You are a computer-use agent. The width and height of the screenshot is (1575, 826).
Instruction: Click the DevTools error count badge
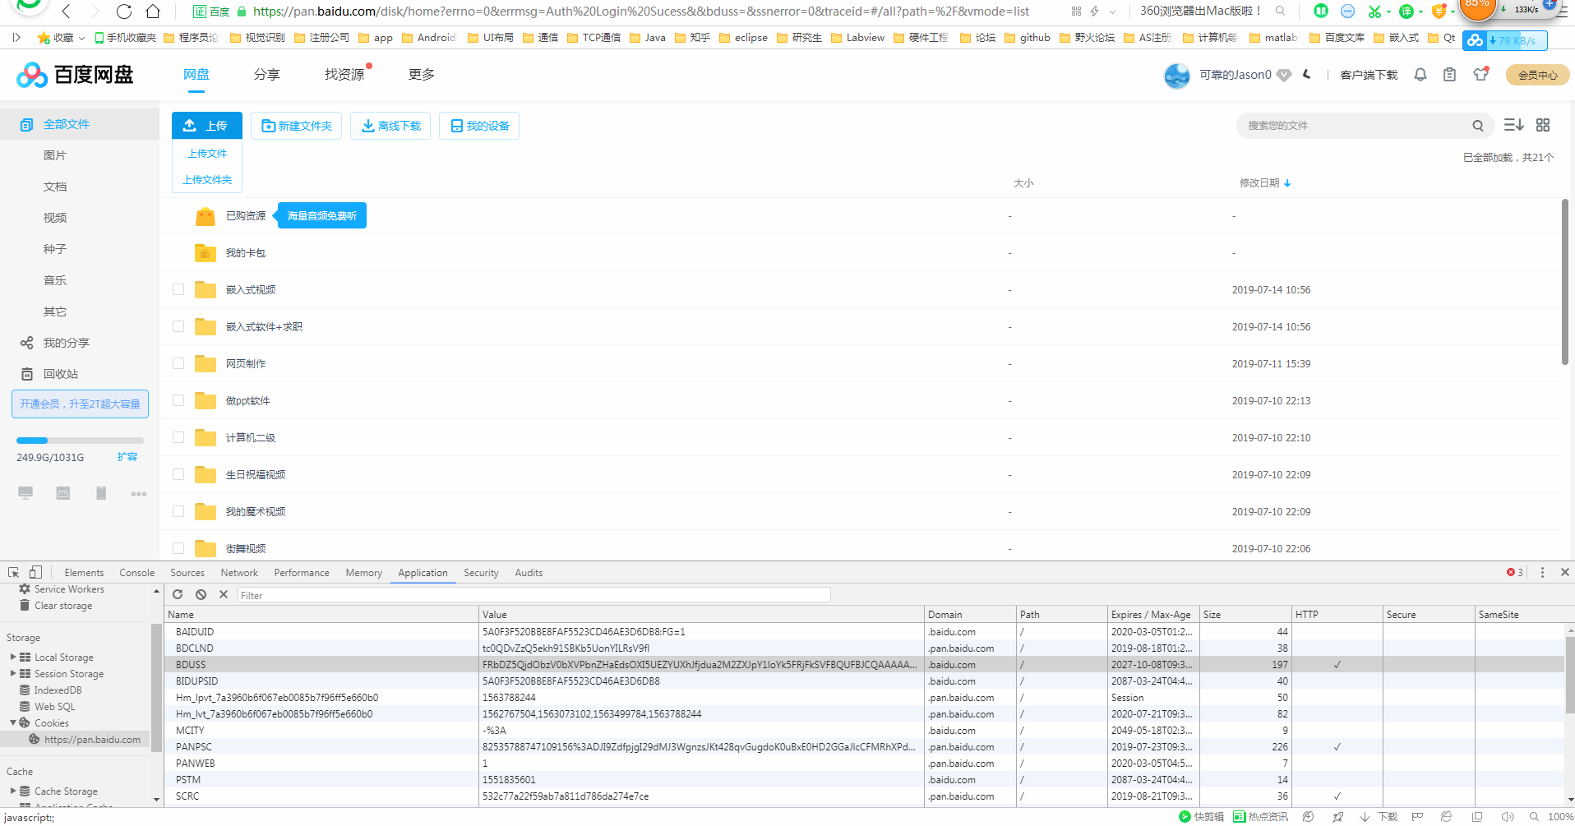click(1515, 572)
